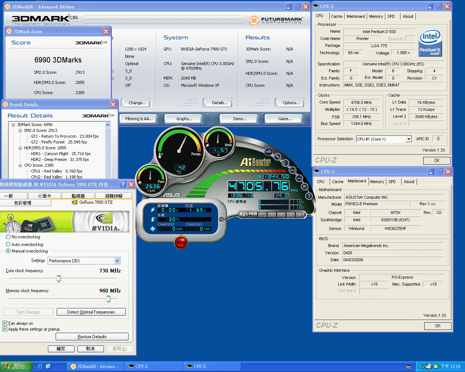Open the Mainboard tab in upper CPU-Z
The height and width of the screenshot is (372, 465).
[x=356, y=16]
